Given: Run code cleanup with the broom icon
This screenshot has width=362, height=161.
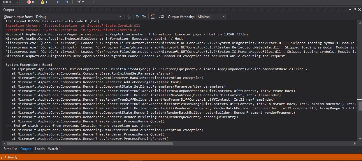Looking at the screenshot, I should [78, 2].
